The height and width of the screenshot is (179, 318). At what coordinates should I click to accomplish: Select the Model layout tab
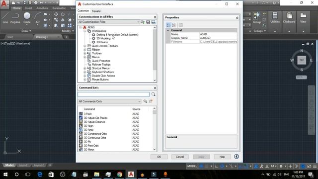point(9,165)
